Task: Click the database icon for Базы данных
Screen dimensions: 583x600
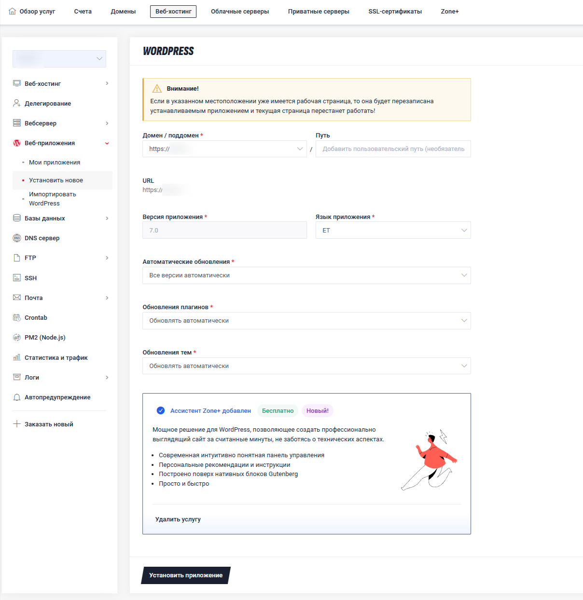Action: (x=17, y=218)
